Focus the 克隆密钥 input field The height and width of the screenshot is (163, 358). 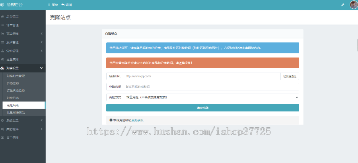point(211,87)
